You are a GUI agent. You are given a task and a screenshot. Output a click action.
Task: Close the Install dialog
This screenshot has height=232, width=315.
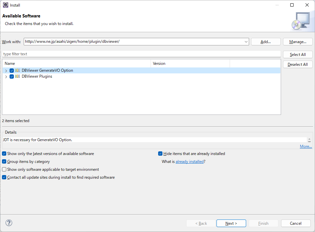307,5
